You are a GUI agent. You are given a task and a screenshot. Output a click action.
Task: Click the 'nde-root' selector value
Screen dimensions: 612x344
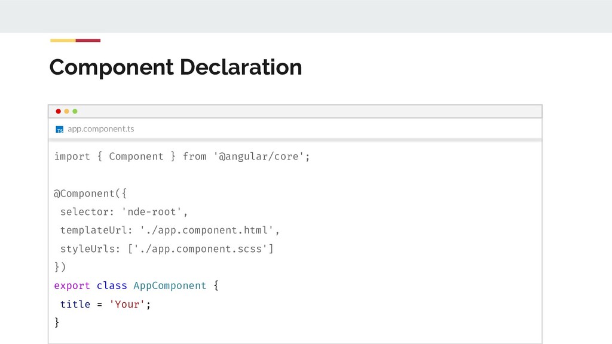coord(155,212)
